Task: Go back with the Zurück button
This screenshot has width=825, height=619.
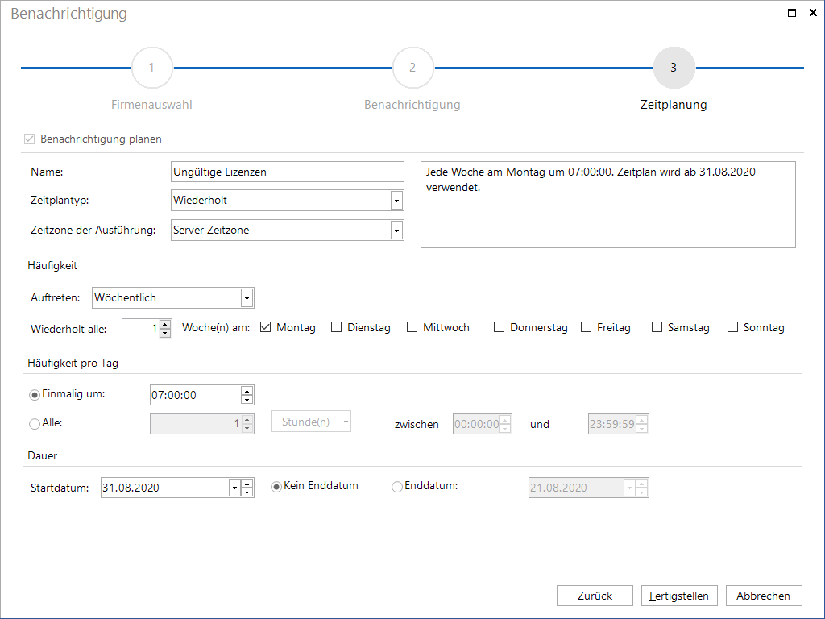Action: pos(595,596)
